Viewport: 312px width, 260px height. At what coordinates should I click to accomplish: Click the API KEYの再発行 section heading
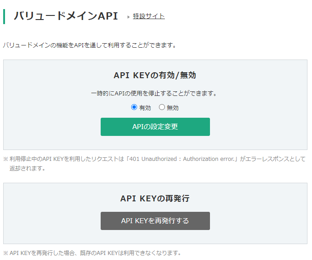[155, 199]
